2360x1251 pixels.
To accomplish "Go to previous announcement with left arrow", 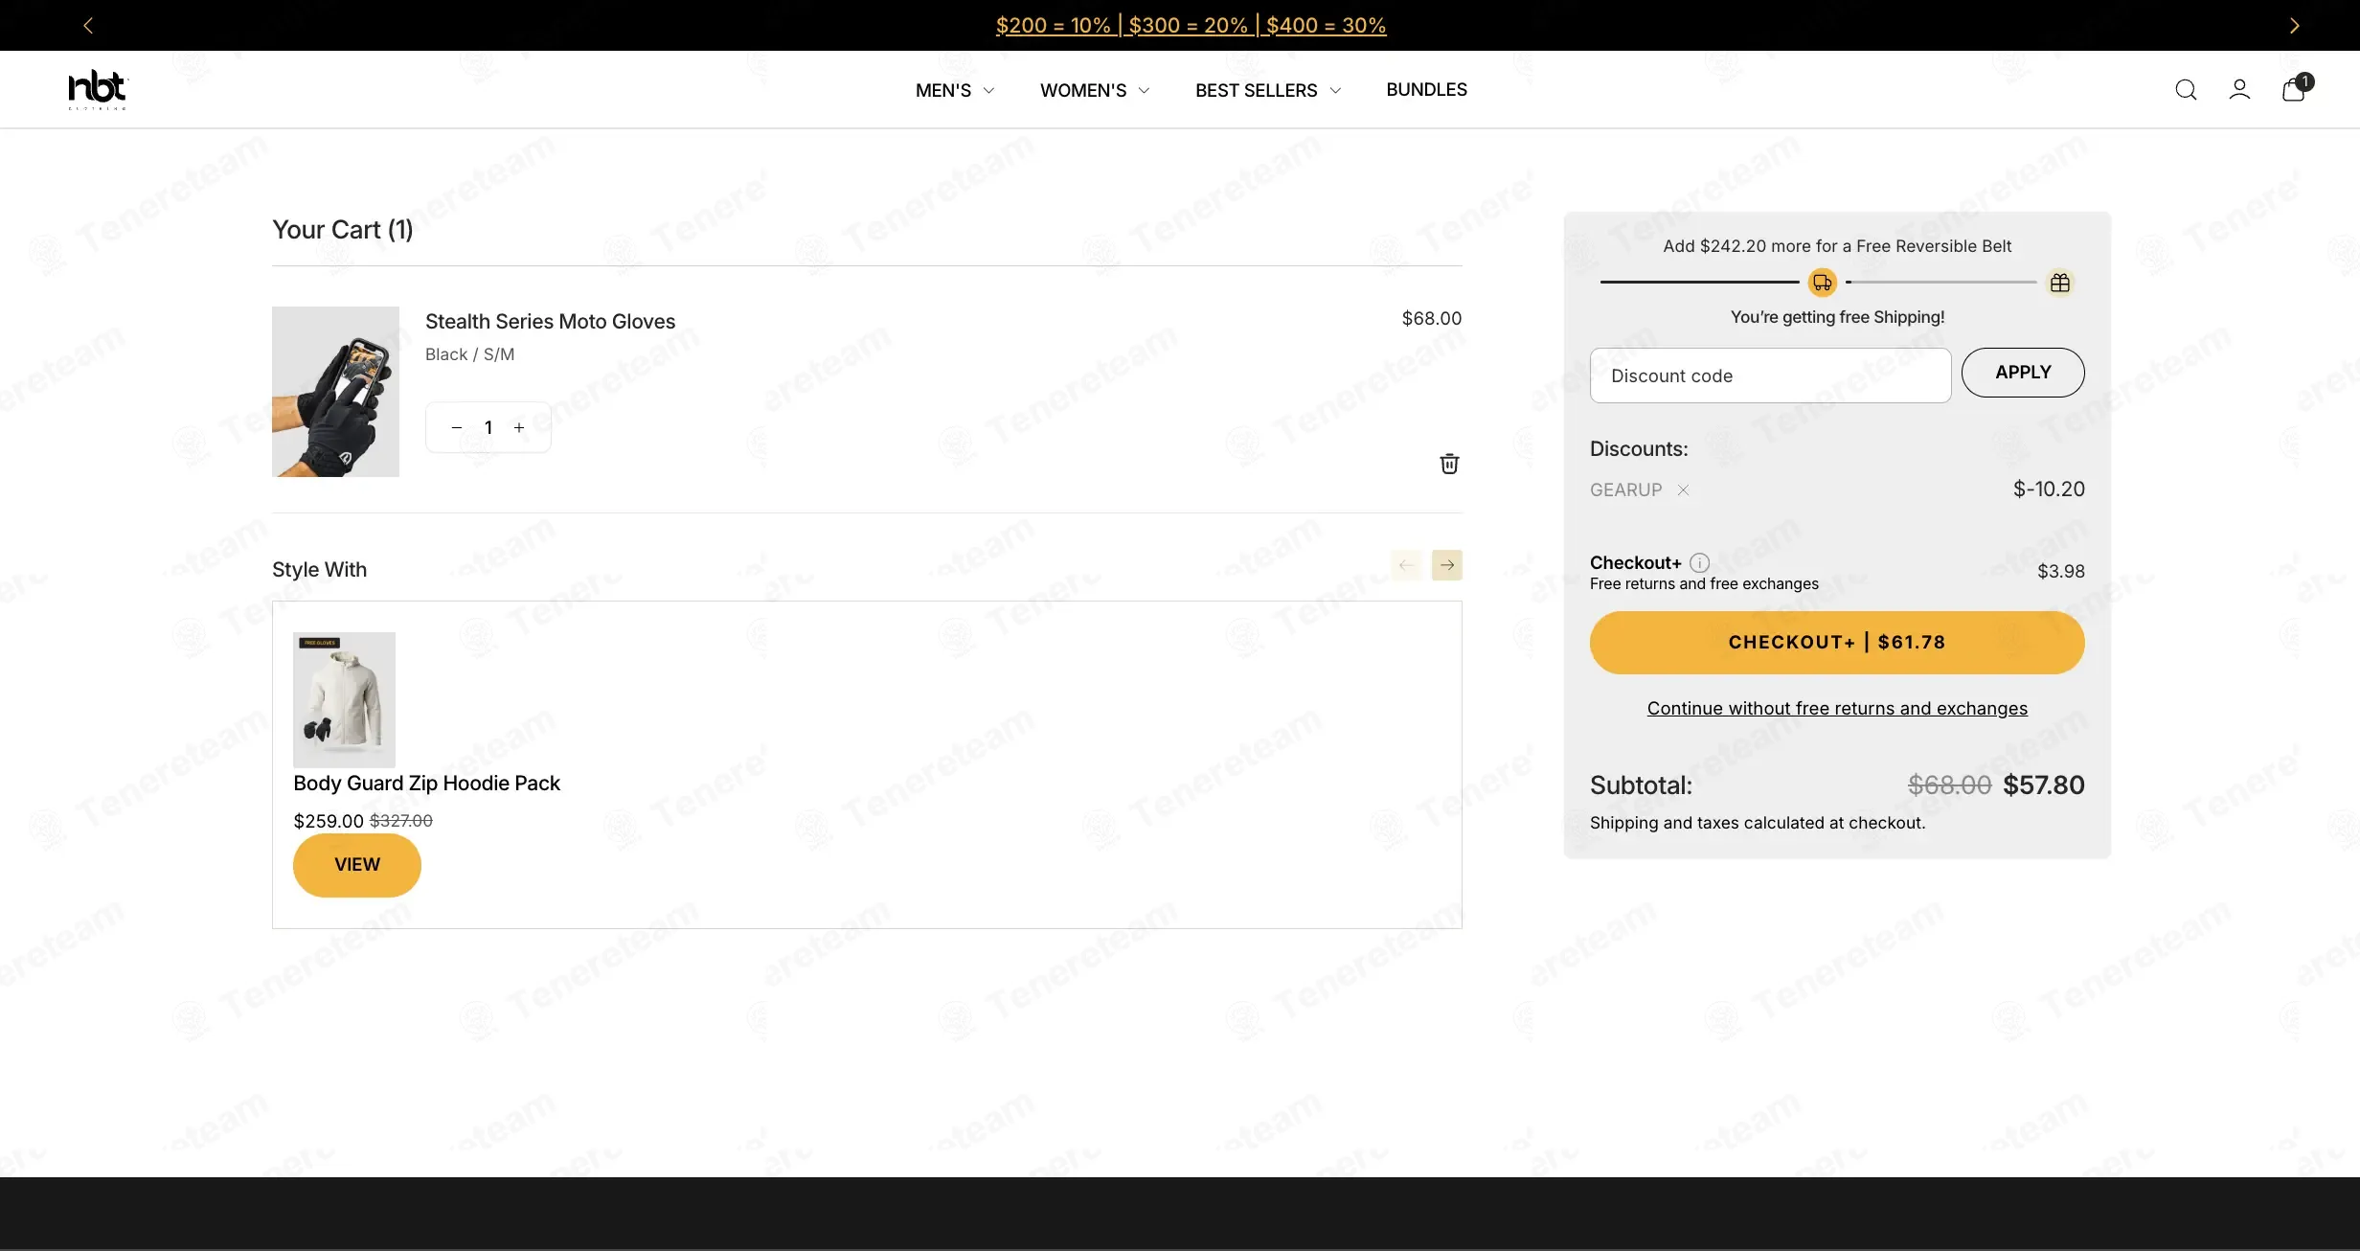I will 88,26.
